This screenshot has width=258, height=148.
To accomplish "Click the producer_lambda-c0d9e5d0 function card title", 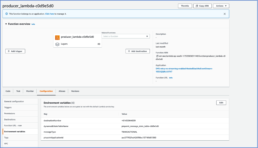I will pyautogui.click(x=77, y=37).
